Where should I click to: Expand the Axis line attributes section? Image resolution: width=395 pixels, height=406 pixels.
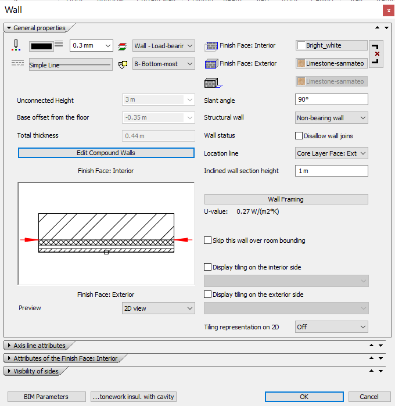tap(39, 346)
